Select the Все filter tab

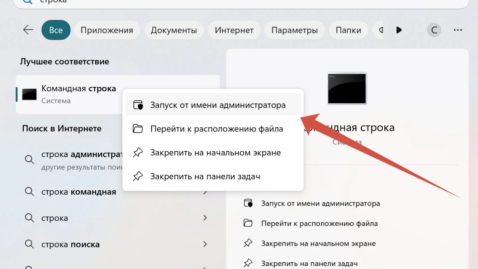[x=56, y=30]
